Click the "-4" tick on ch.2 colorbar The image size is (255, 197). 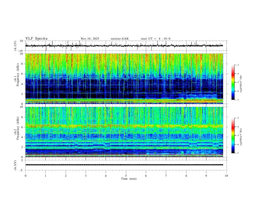click(x=237, y=127)
